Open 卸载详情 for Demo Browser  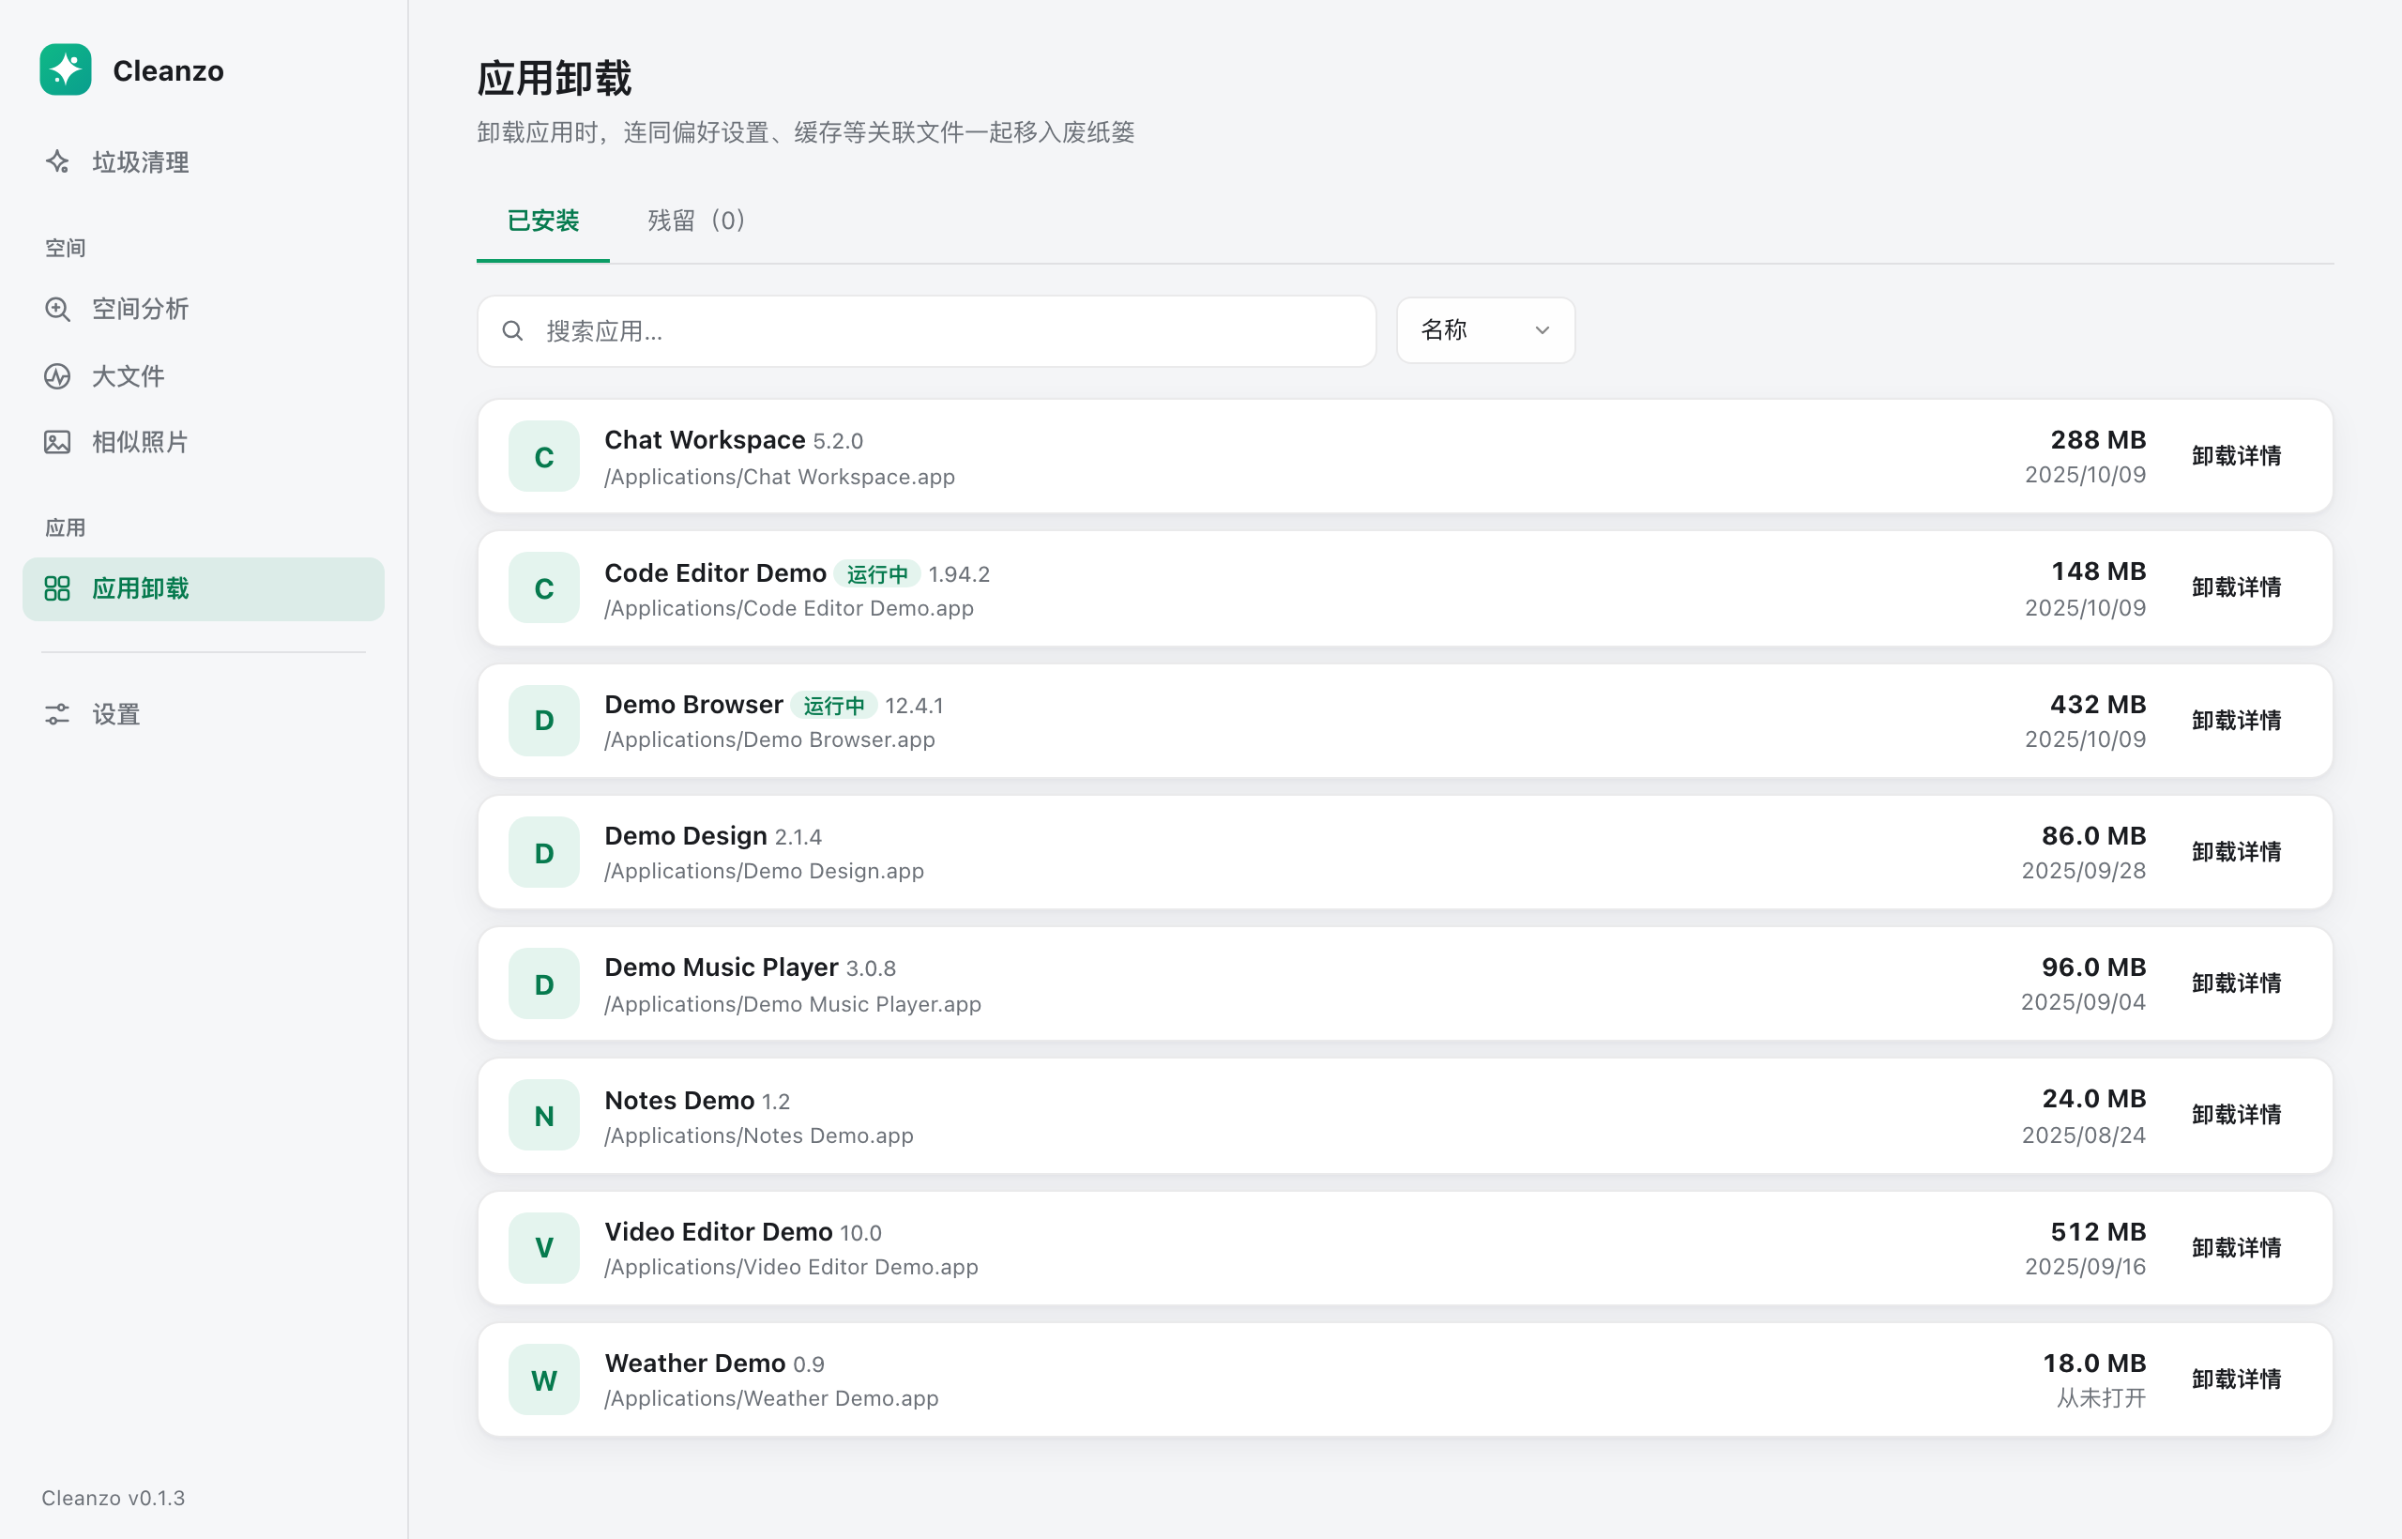coord(2236,721)
